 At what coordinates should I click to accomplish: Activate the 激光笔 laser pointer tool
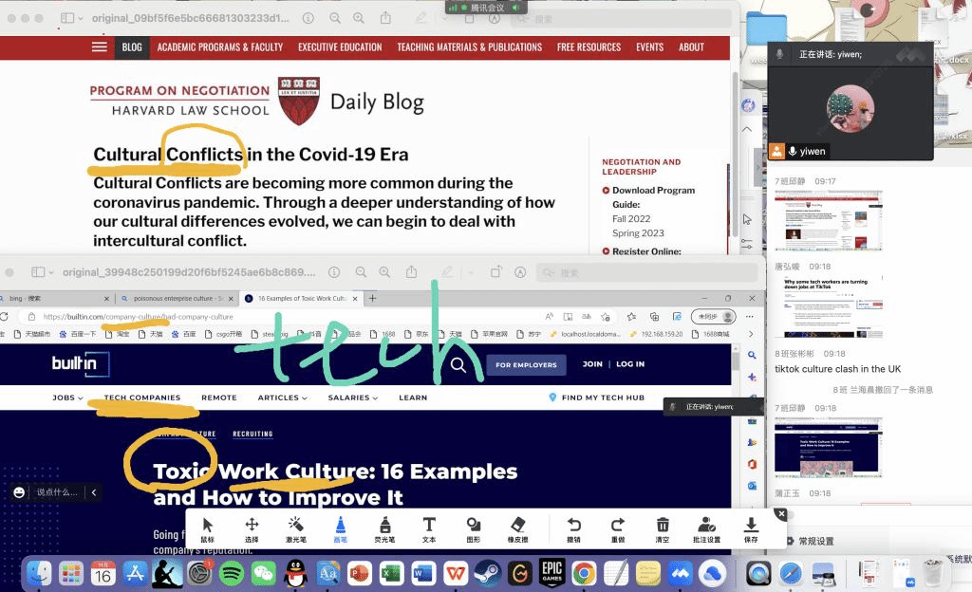(x=296, y=530)
